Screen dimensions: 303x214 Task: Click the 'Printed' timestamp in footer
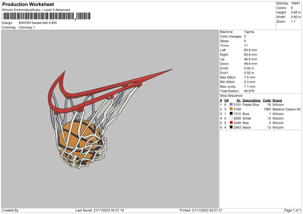(201, 210)
